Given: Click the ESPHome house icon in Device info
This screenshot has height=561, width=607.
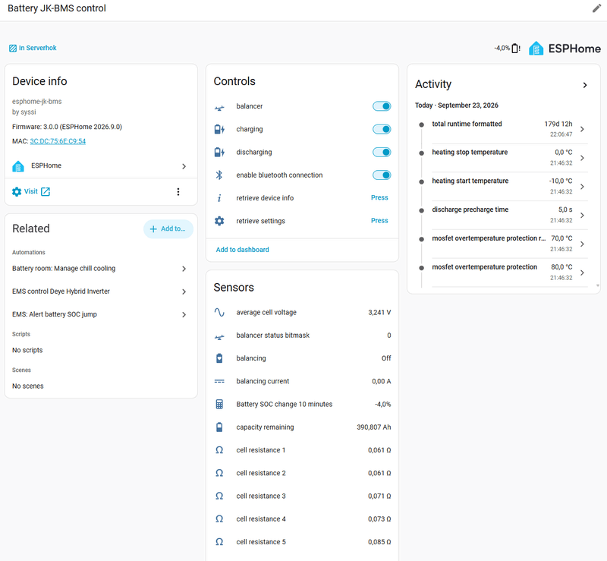Looking at the screenshot, I should [x=18, y=166].
